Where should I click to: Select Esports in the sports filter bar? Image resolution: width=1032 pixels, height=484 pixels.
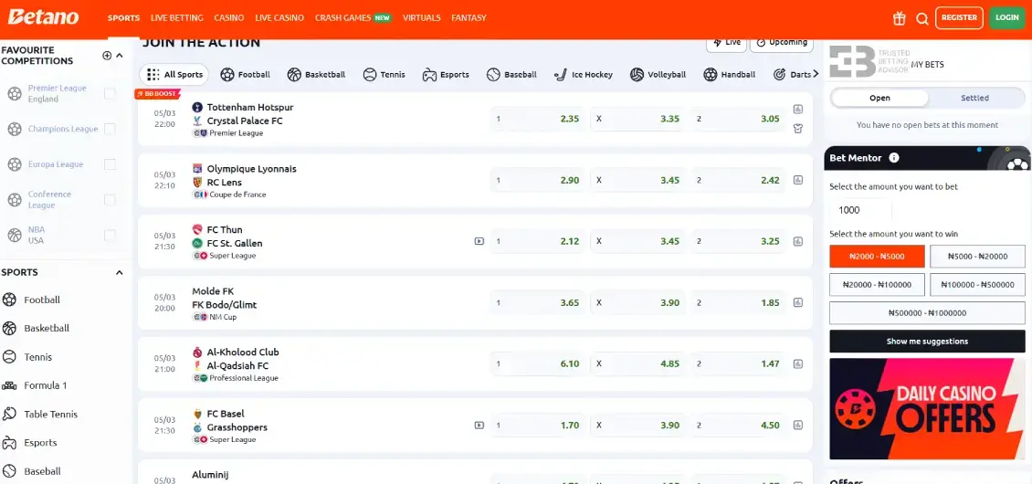point(447,74)
